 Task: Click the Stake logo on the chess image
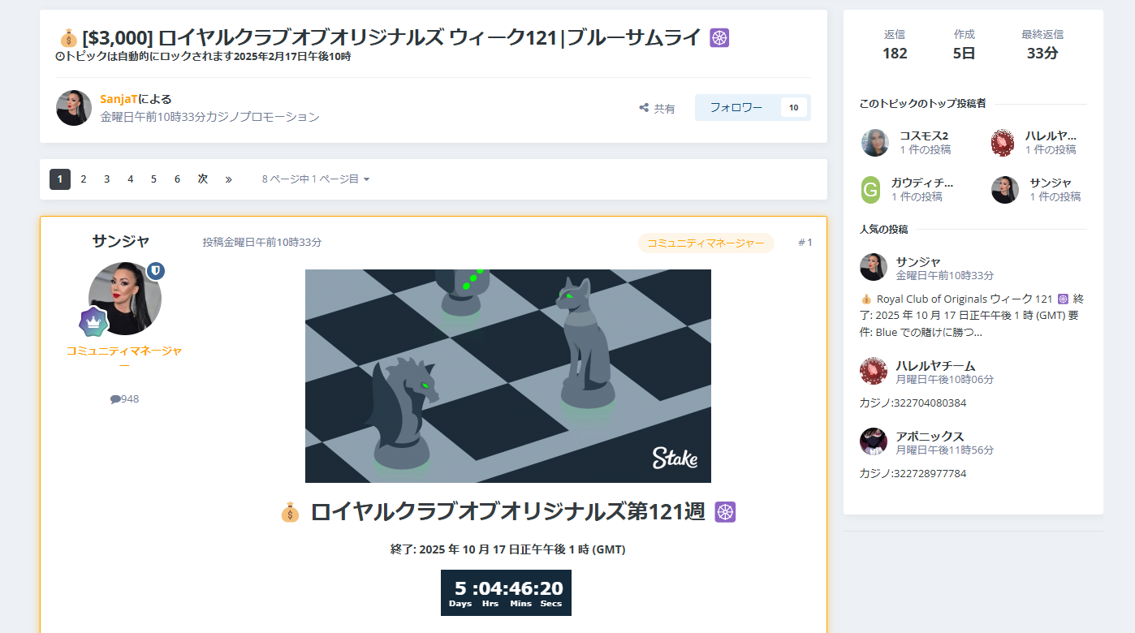coord(675,458)
